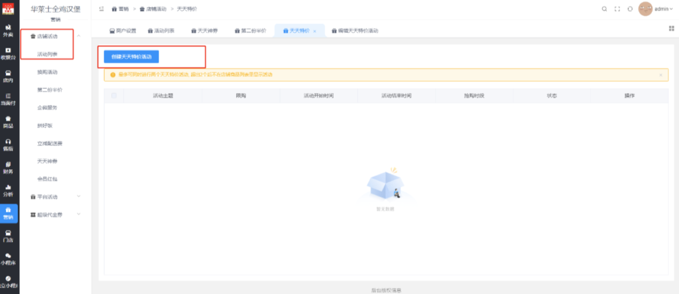The image size is (679, 294).
Task: Open 换购活动 in the side menu
Action: coord(47,72)
